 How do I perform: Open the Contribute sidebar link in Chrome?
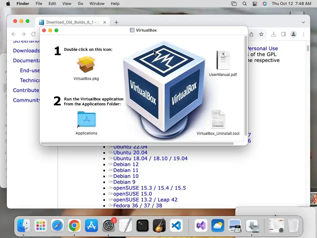click(26, 90)
